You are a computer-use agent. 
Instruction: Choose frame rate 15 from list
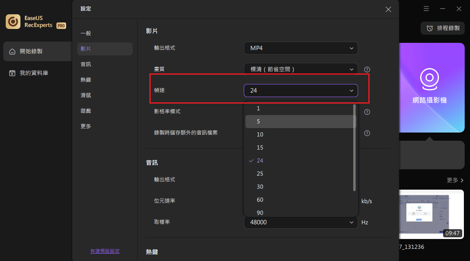pyautogui.click(x=299, y=148)
